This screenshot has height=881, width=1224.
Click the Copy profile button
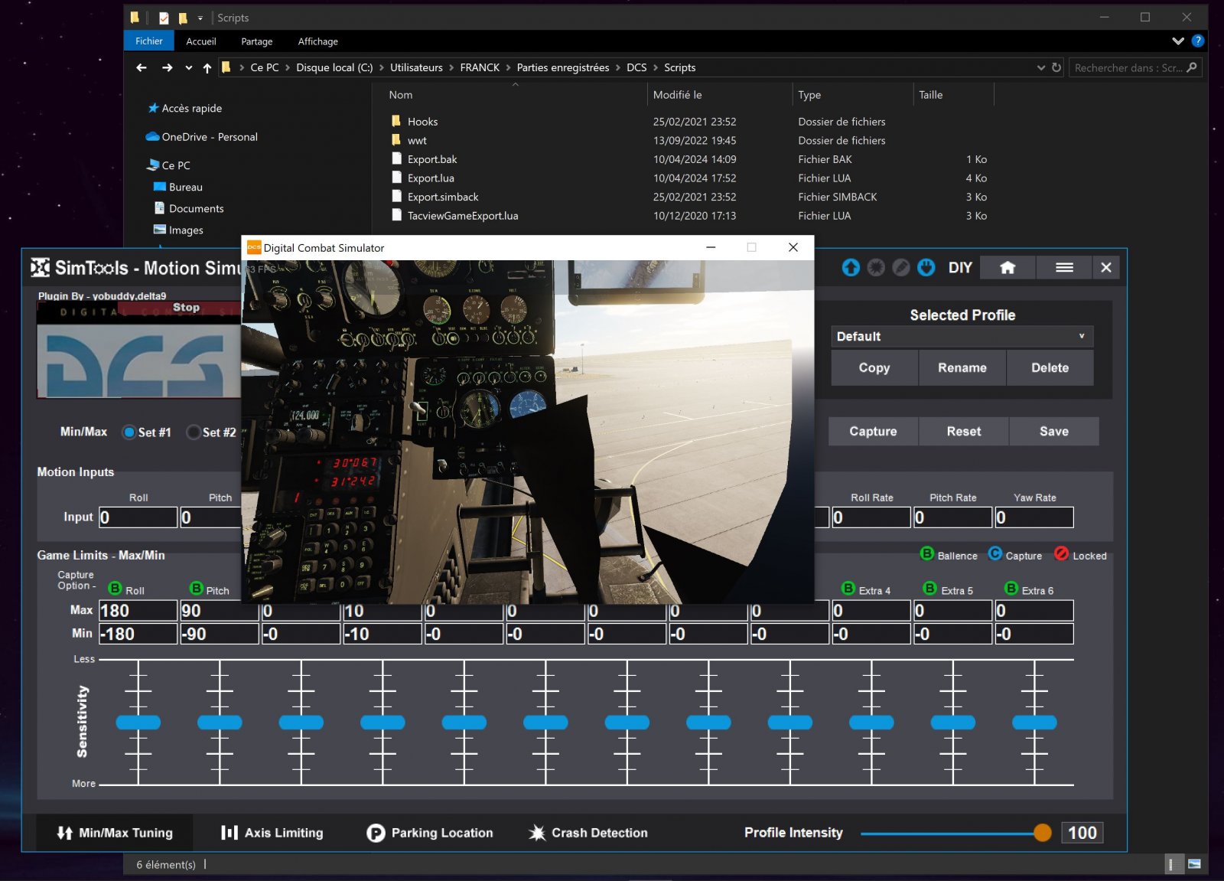874,368
